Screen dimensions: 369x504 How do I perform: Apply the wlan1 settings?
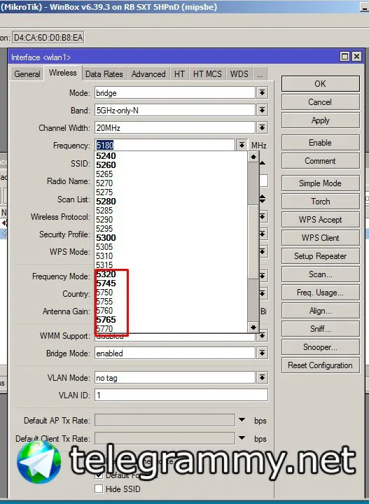[321, 120]
